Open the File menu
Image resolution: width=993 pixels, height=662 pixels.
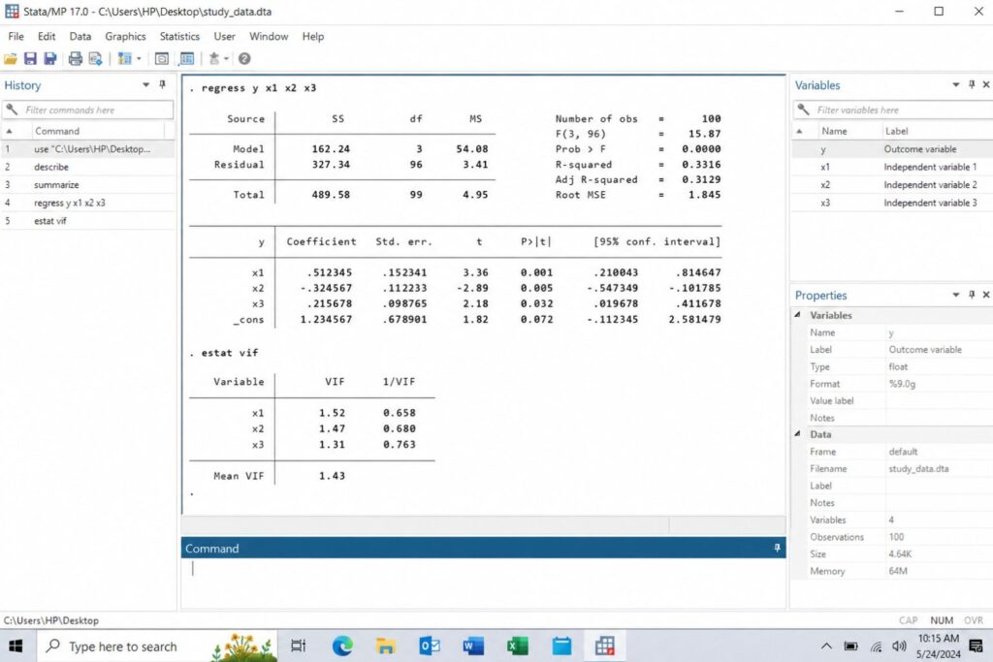[x=16, y=36]
